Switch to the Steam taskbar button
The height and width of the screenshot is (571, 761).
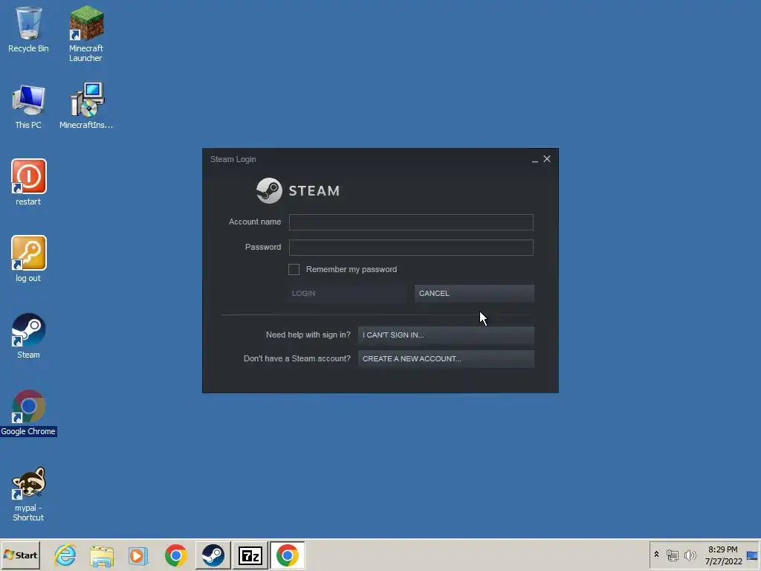click(213, 555)
